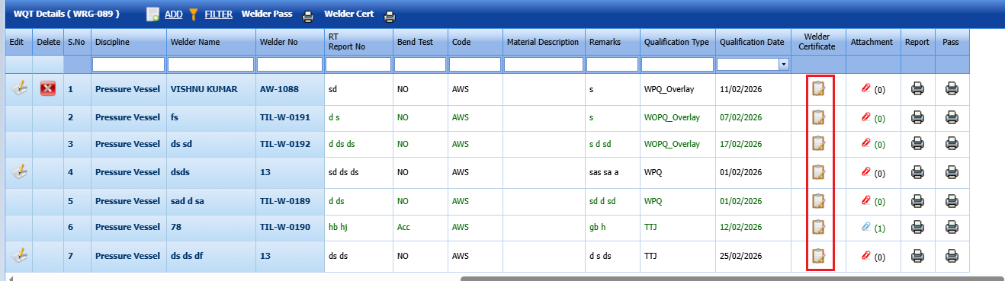1005x281 pixels.
Task: Focus the RT Report No filter field
Action: click(x=358, y=65)
